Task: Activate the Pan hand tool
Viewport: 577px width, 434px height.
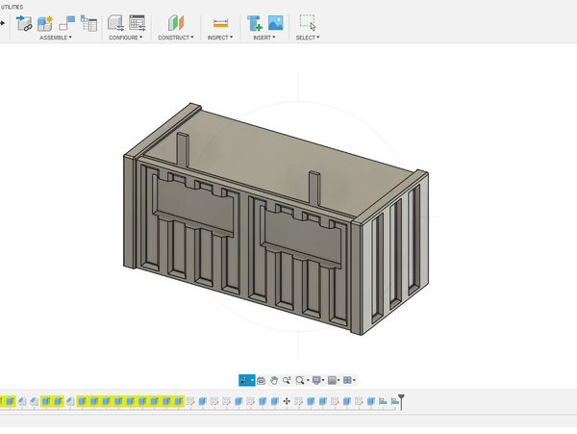Action: [274, 380]
